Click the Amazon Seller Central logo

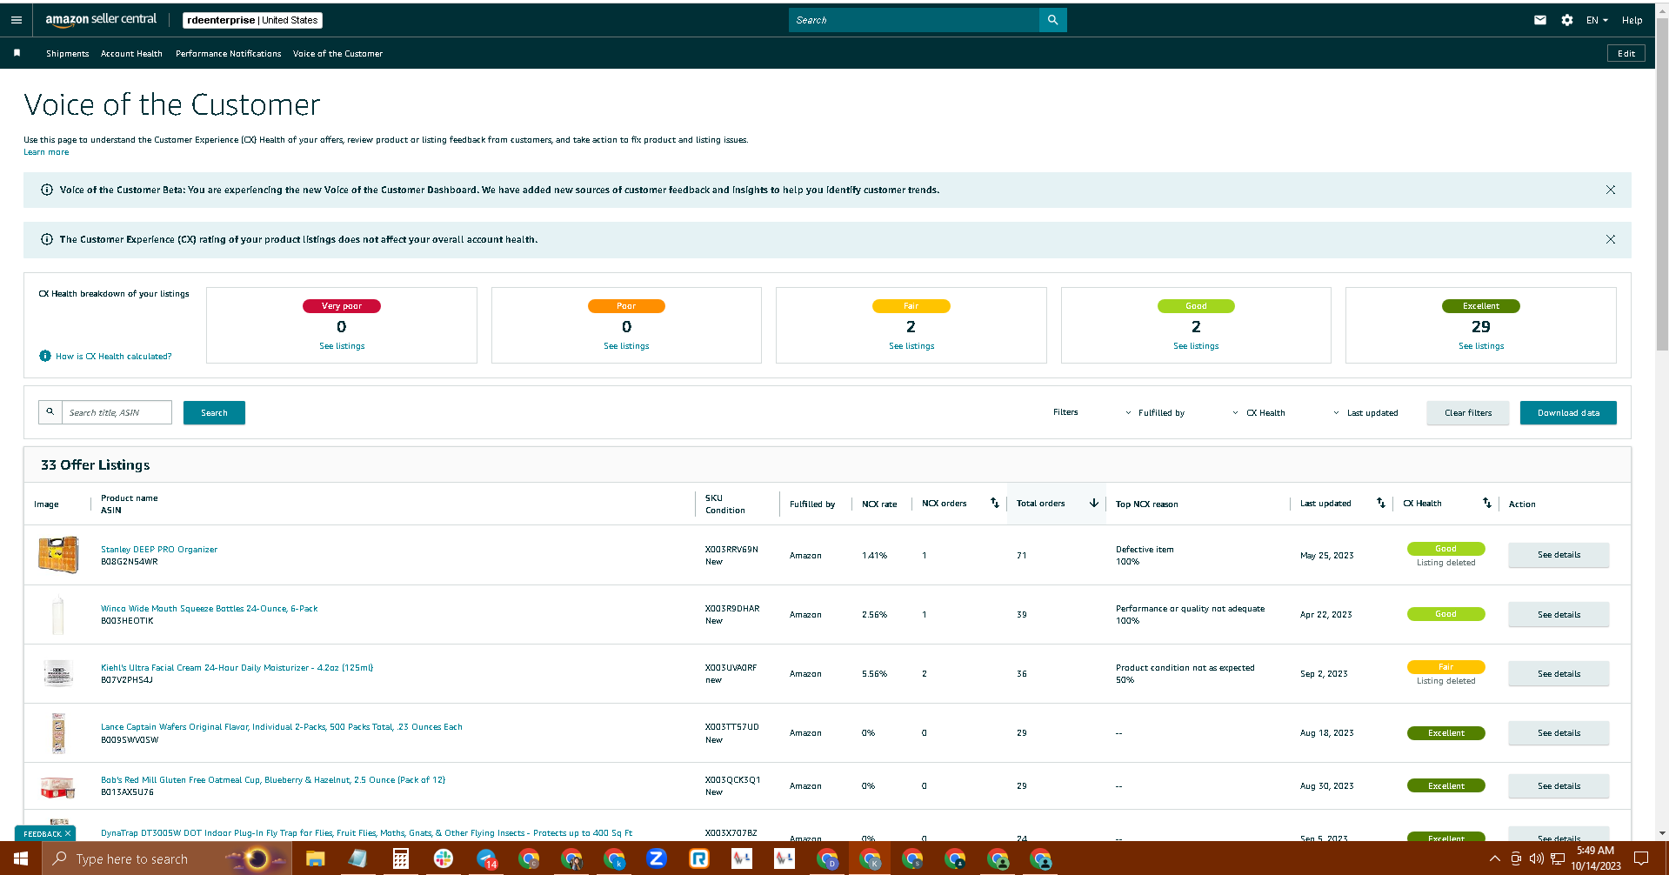101,19
